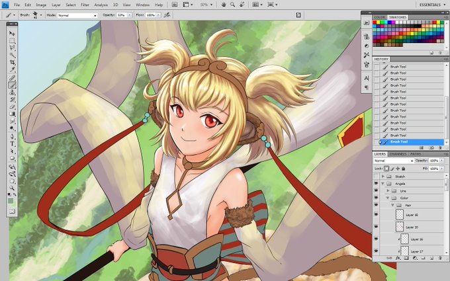Add layer style with fx button

(398, 258)
